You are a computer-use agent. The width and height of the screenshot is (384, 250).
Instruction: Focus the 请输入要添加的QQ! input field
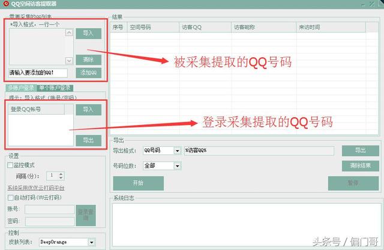pos(38,73)
